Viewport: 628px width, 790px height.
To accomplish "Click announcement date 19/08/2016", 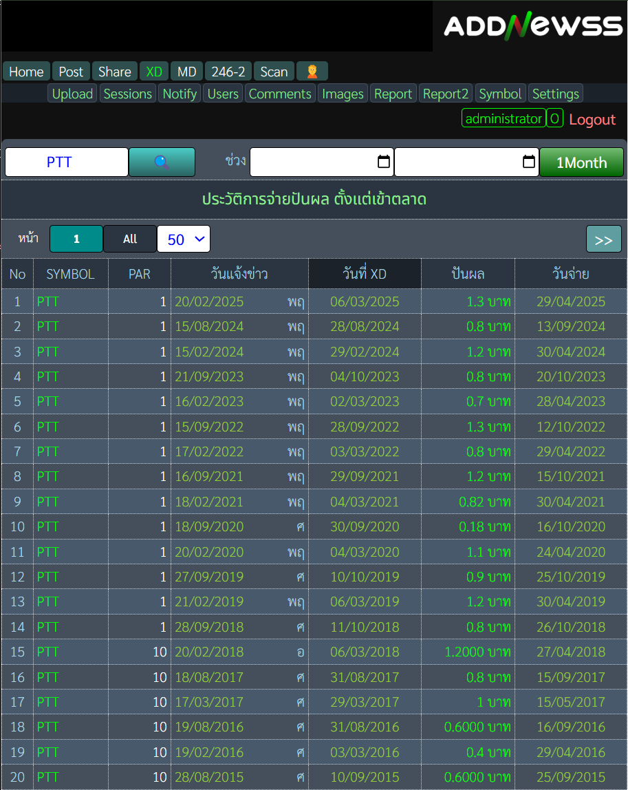I will point(209,727).
